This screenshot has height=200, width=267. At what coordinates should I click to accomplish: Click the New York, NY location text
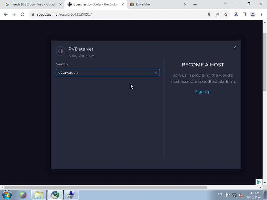pos(81,56)
